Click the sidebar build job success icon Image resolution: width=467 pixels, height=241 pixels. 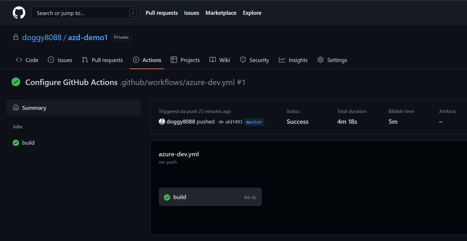(16, 143)
